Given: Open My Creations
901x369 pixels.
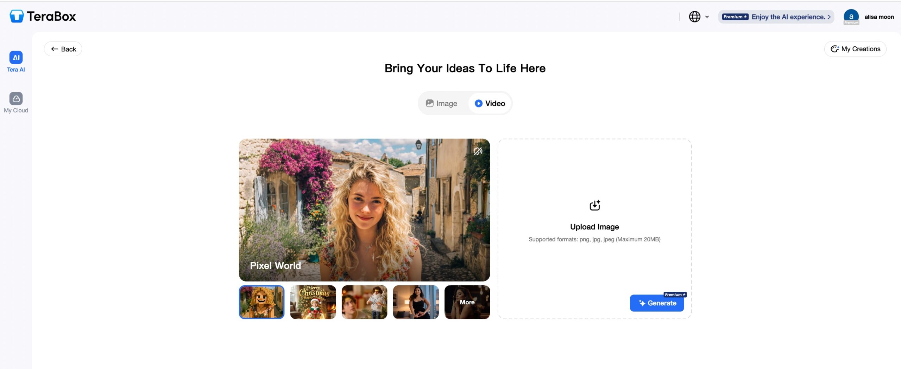Looking at the screenshot, I should [x=855, y=49].
